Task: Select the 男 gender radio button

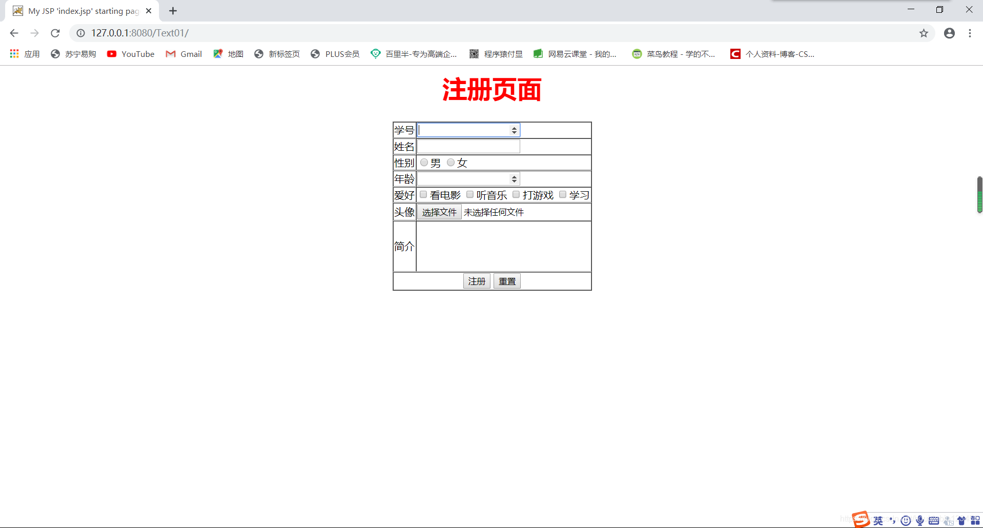Action: [x=424, y=162]
